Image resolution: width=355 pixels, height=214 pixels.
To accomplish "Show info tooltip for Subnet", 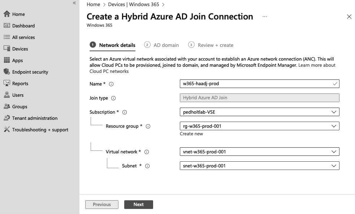I will 147,166.
